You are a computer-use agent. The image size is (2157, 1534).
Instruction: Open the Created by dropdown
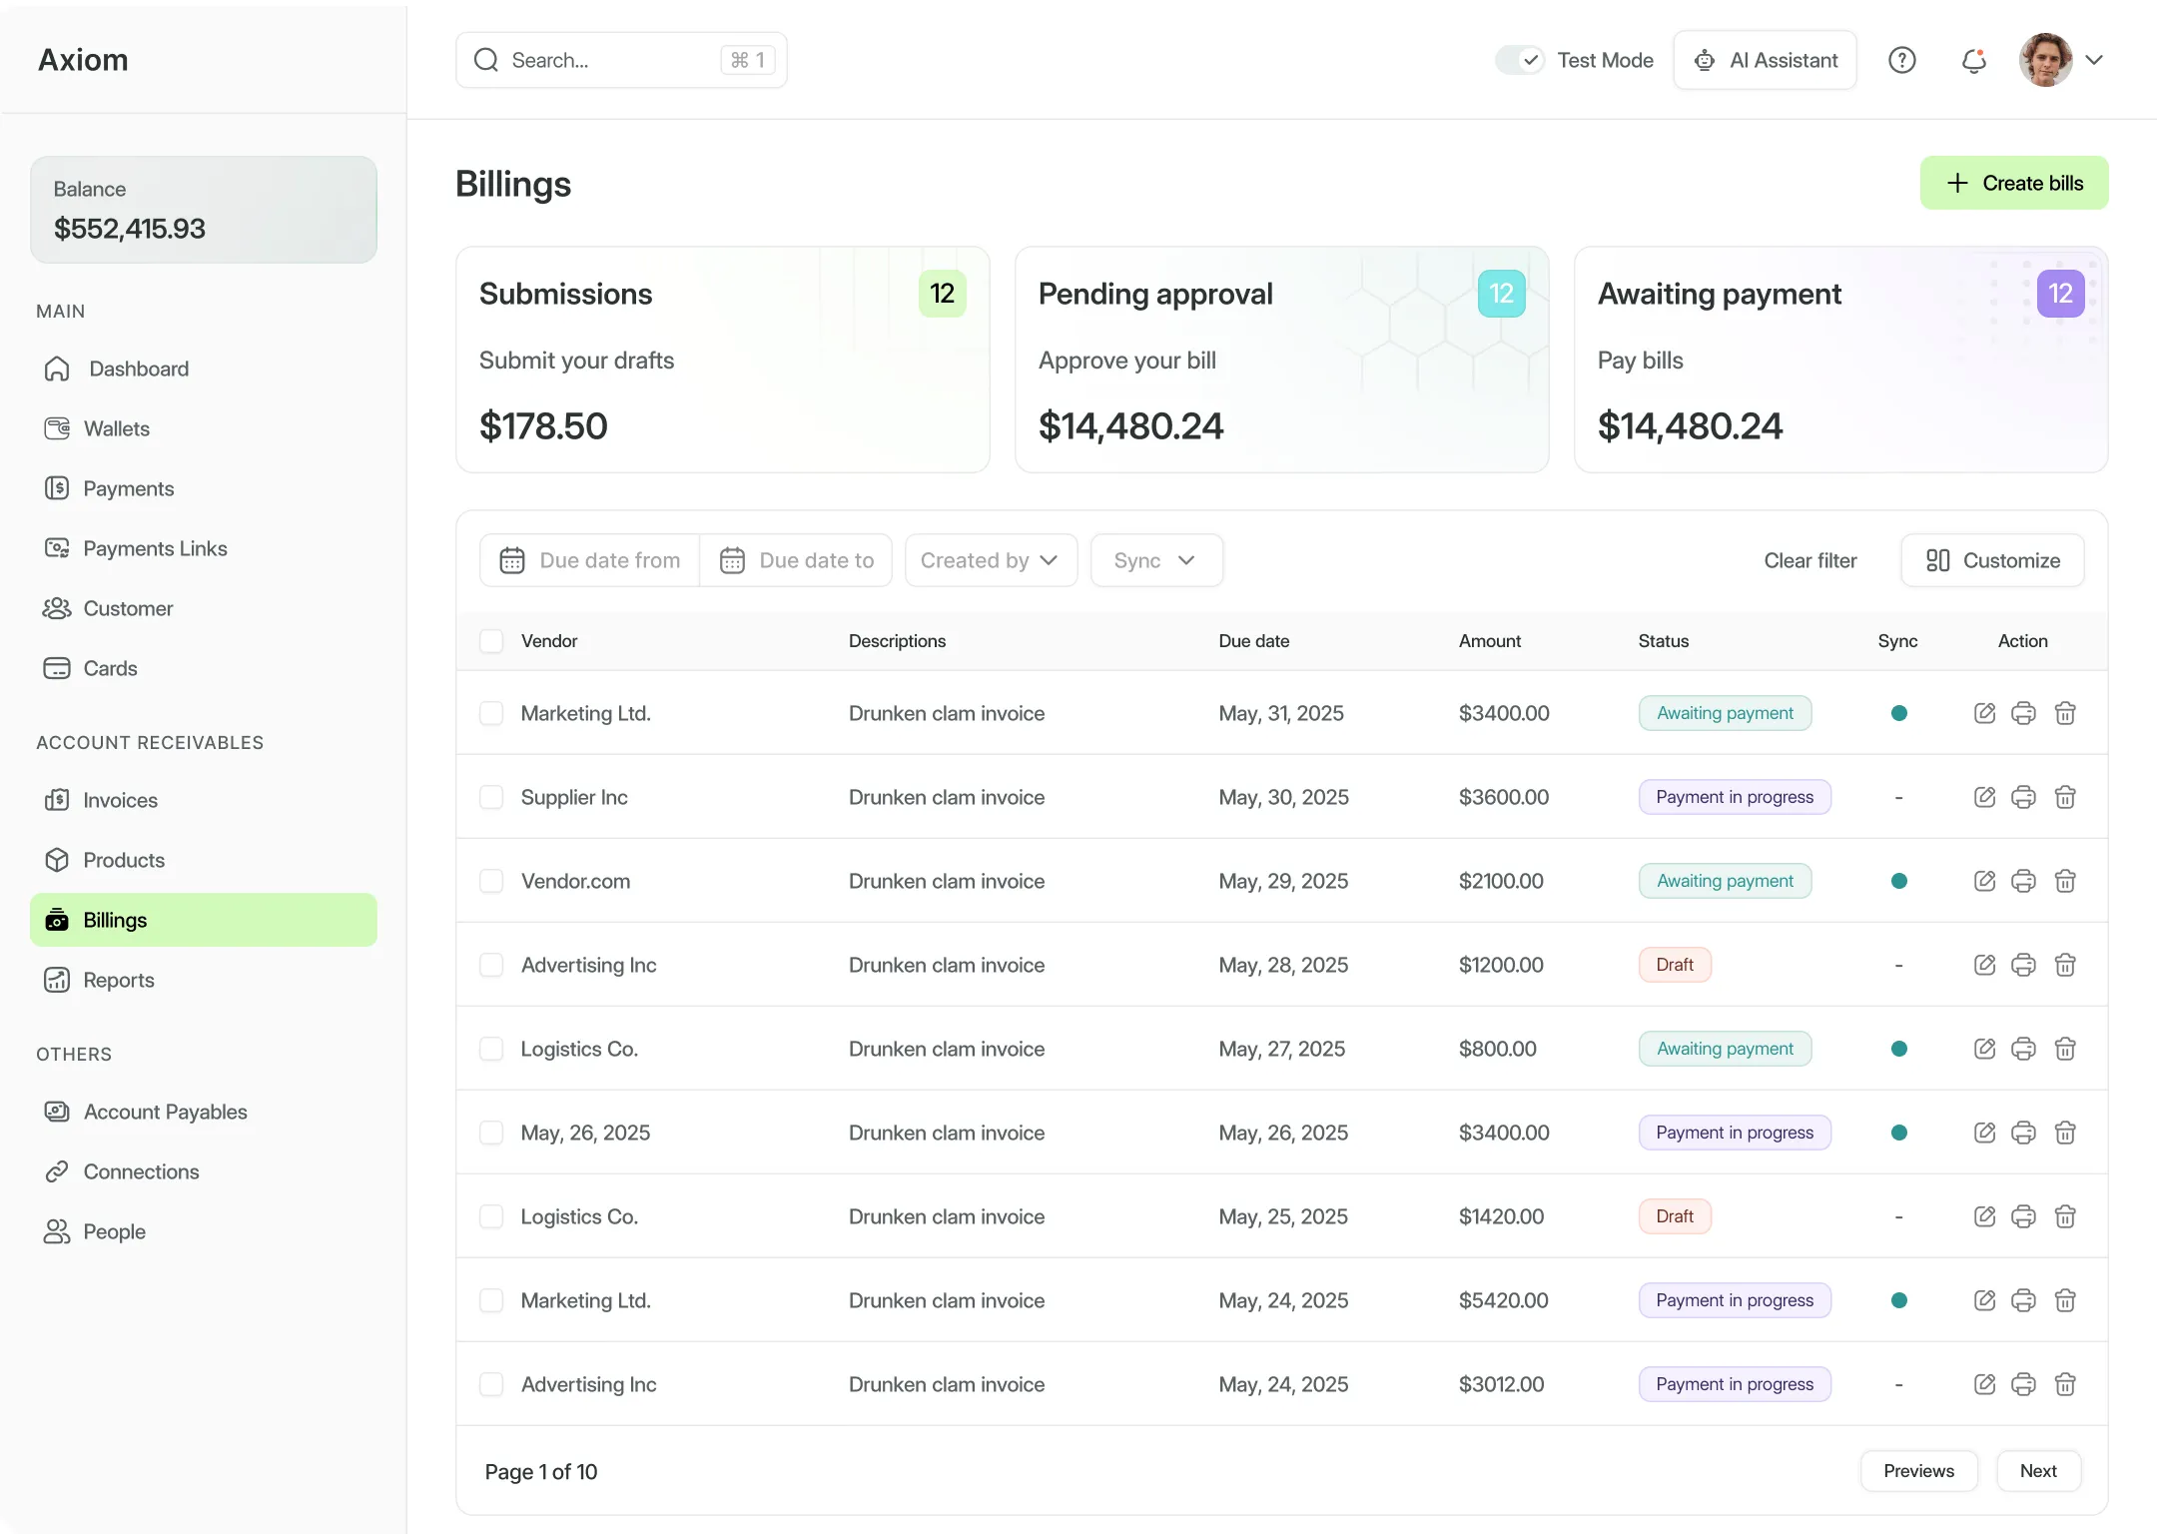point(990,560)
